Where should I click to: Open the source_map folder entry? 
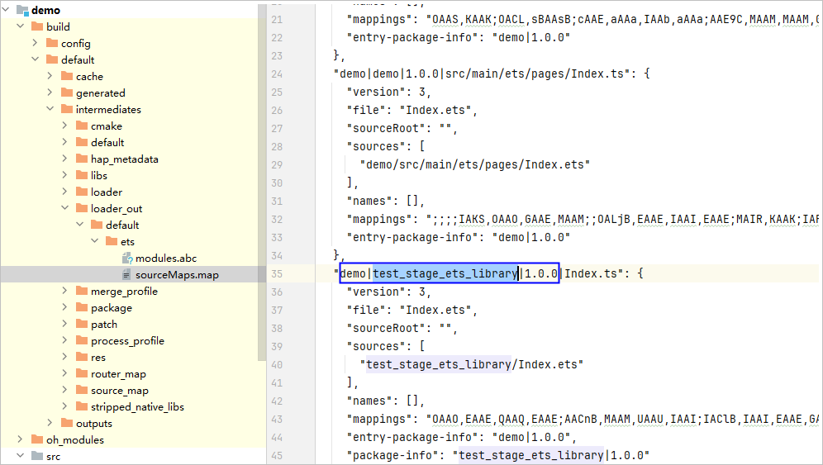pyautogui.click(x=119, y=391)
